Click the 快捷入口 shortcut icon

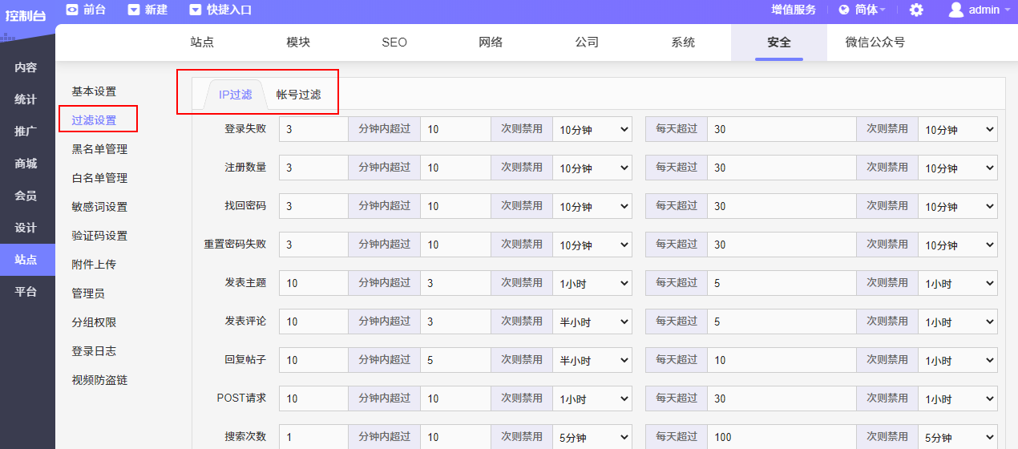196,10
